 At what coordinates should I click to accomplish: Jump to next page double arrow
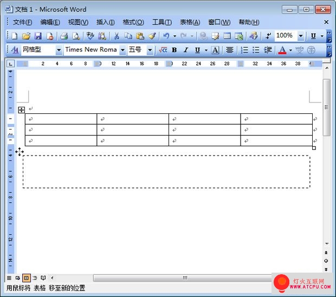326,269
